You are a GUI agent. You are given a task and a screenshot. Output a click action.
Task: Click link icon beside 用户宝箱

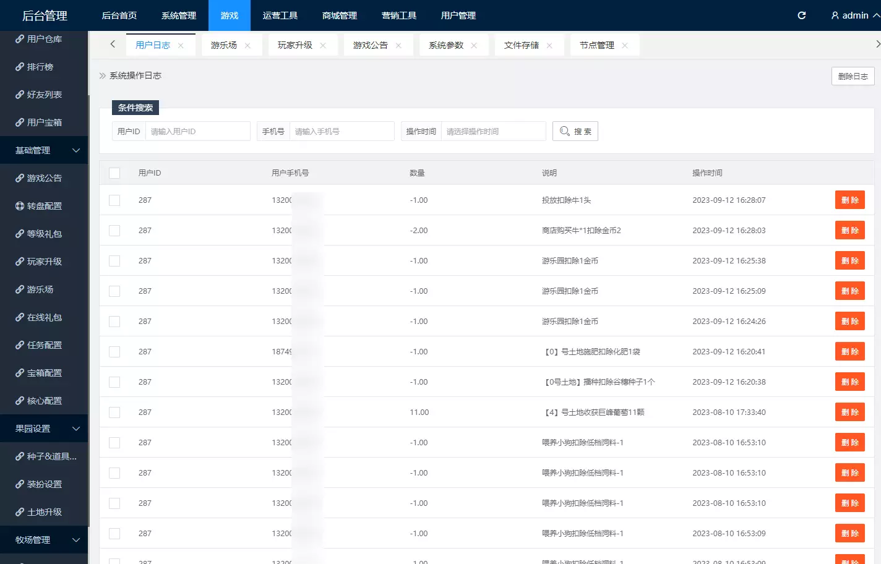(20, 122)
